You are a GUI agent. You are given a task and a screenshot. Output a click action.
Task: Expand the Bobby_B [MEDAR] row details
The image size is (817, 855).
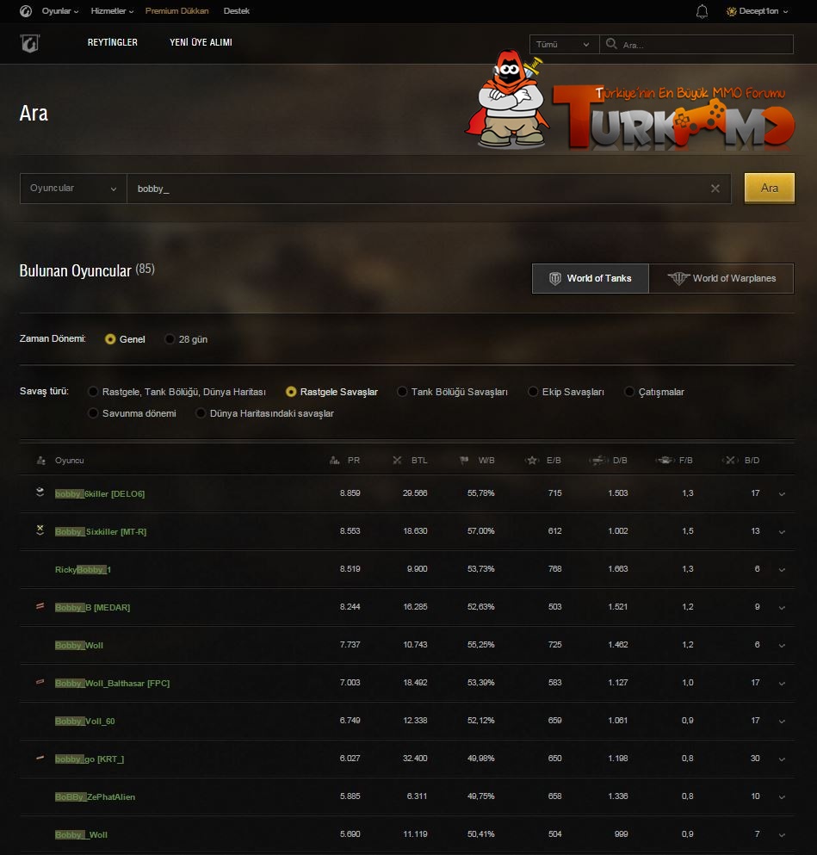[x=782, y=607]
